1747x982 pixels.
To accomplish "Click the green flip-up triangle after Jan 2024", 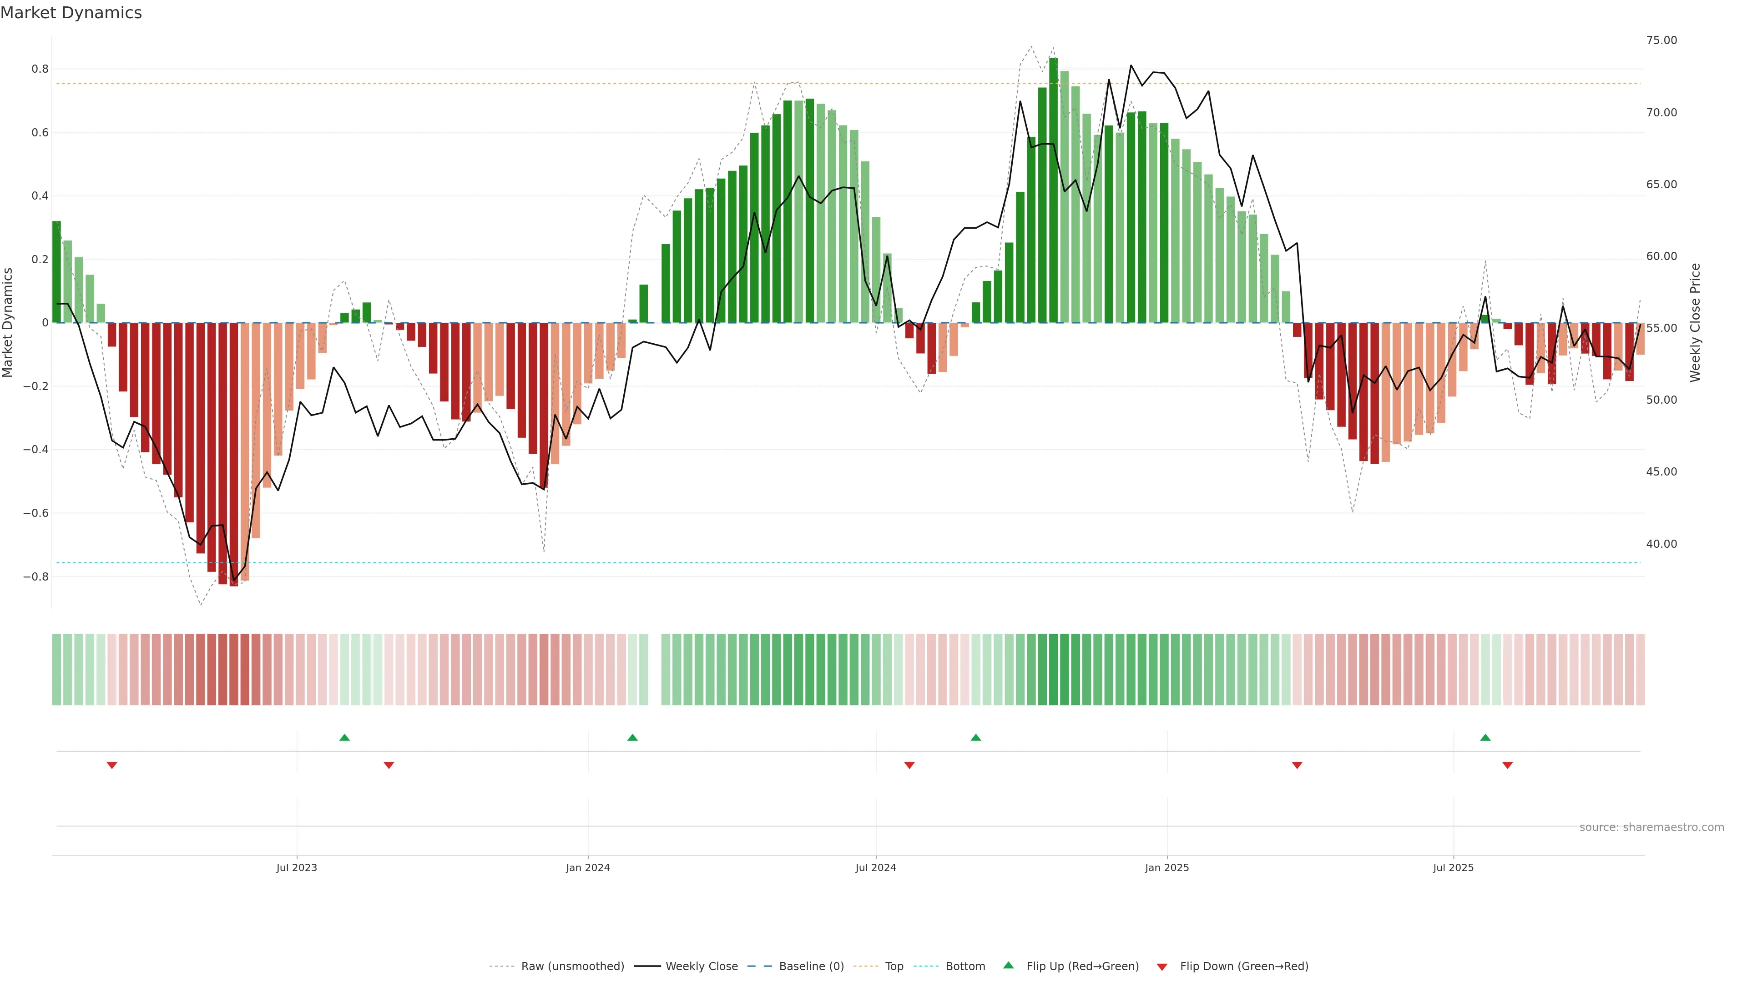I will tap(632, 737).
